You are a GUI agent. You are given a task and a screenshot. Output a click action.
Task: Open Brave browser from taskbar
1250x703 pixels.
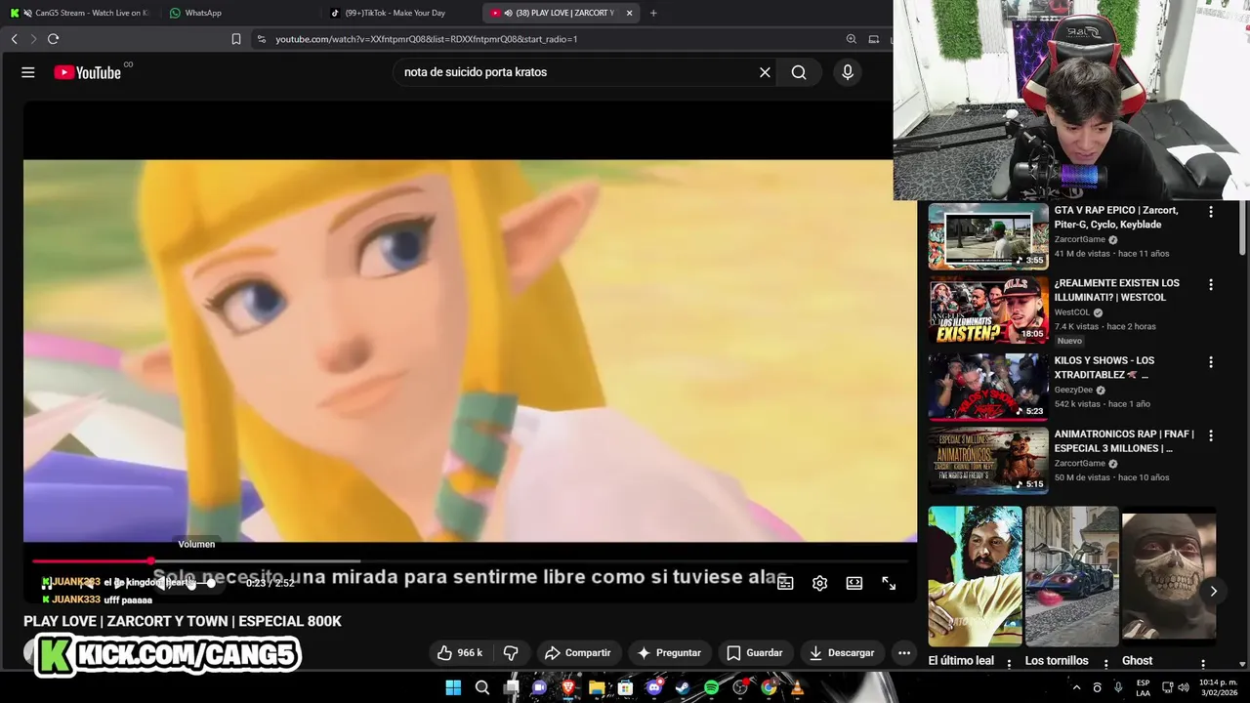click(x=568, y=687)
